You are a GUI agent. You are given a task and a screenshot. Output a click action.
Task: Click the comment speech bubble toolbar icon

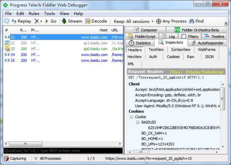pos(6,21)
